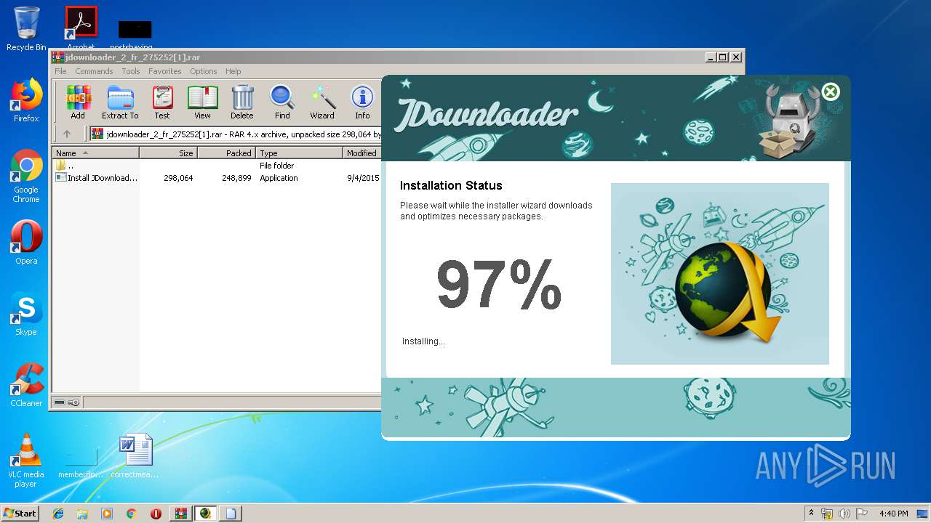Open the Firefox desktop shortcut

[x=26, y=100]
